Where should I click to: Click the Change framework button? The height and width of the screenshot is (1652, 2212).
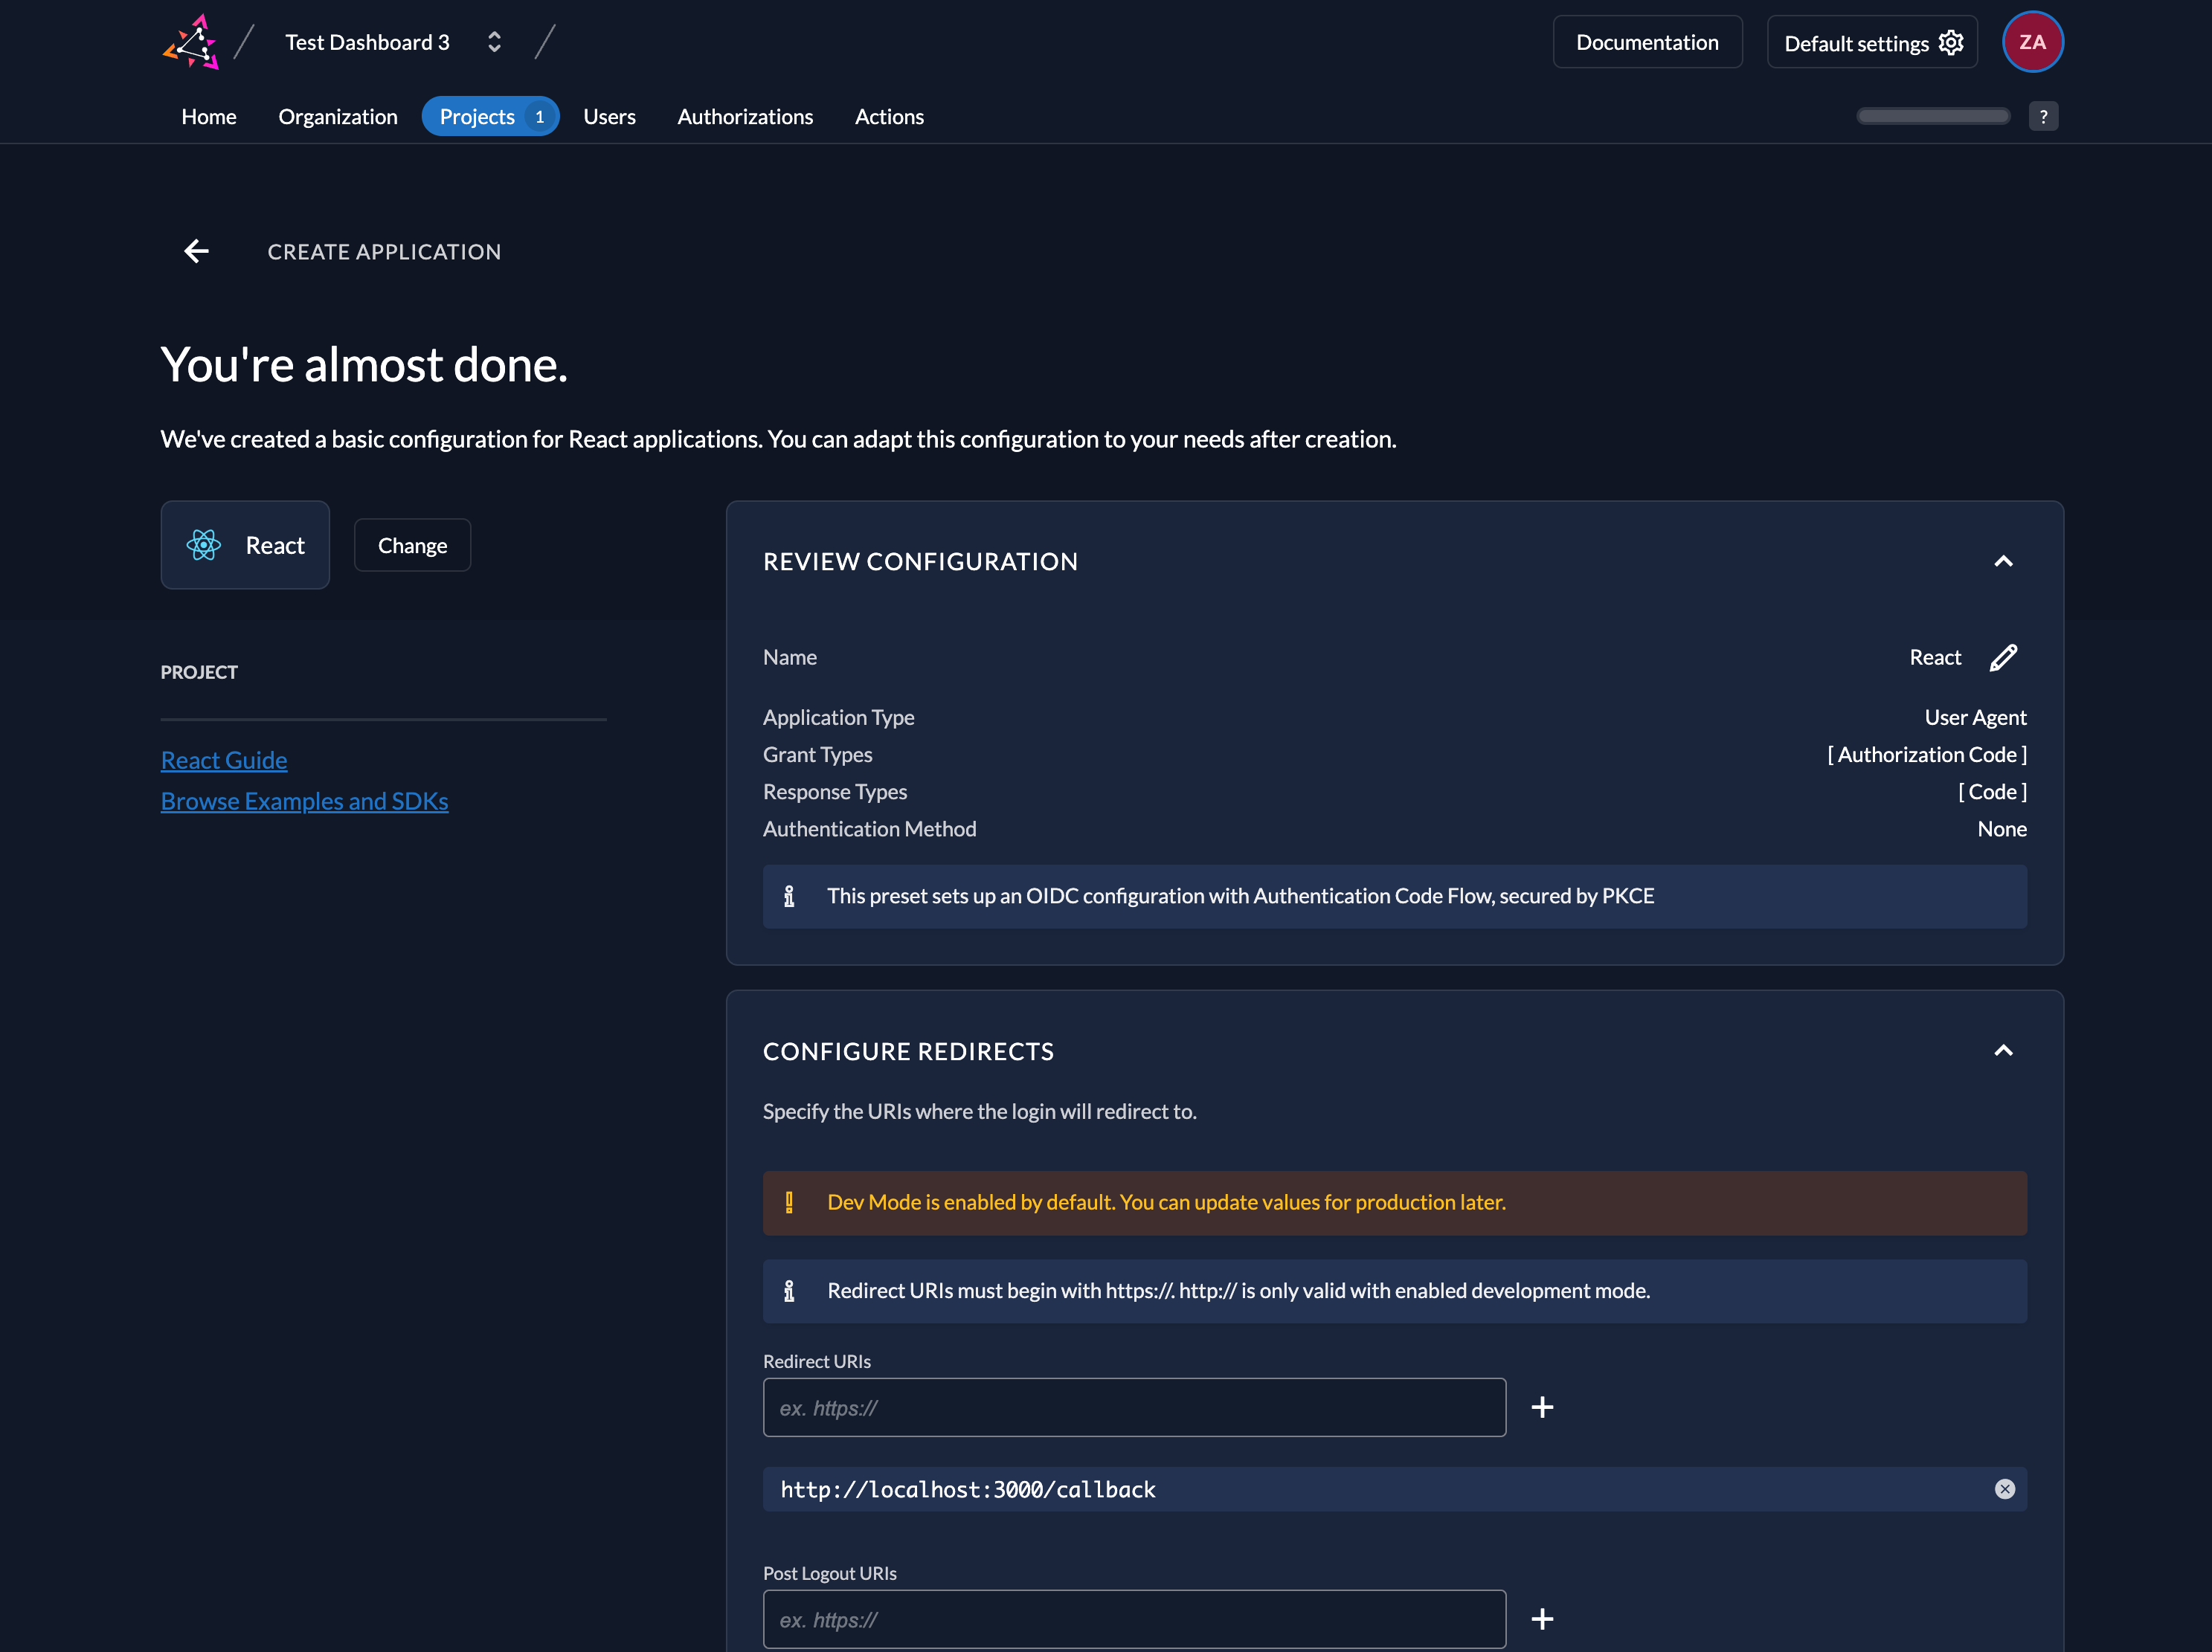[x=412, y=545]
